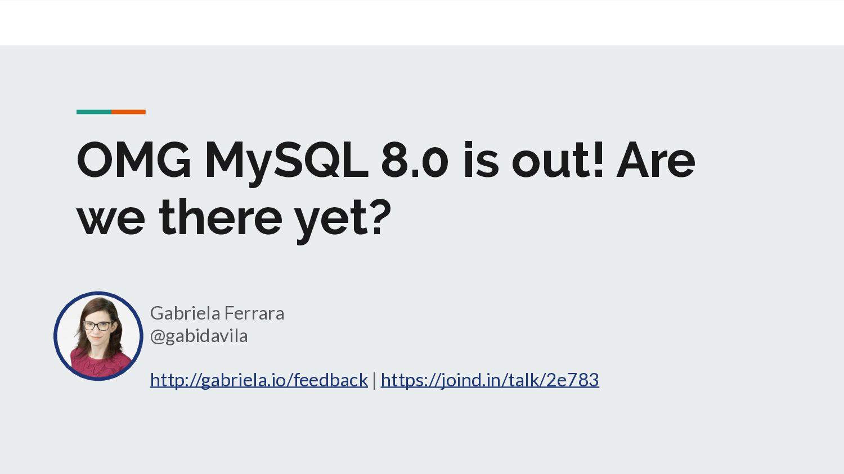Open the gabriela.io/feedback link
The width and height of the screenshot is (844, 474).
(259, 380)
